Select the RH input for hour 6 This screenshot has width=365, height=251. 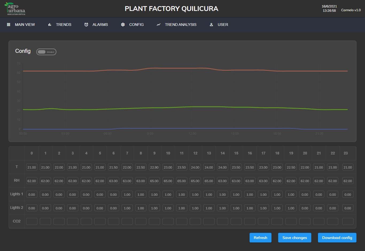[114, 181]
